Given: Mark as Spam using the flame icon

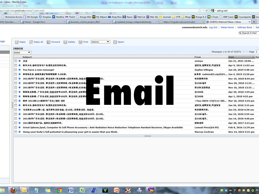Looking at the screenshot, I should tap(115, 42).
